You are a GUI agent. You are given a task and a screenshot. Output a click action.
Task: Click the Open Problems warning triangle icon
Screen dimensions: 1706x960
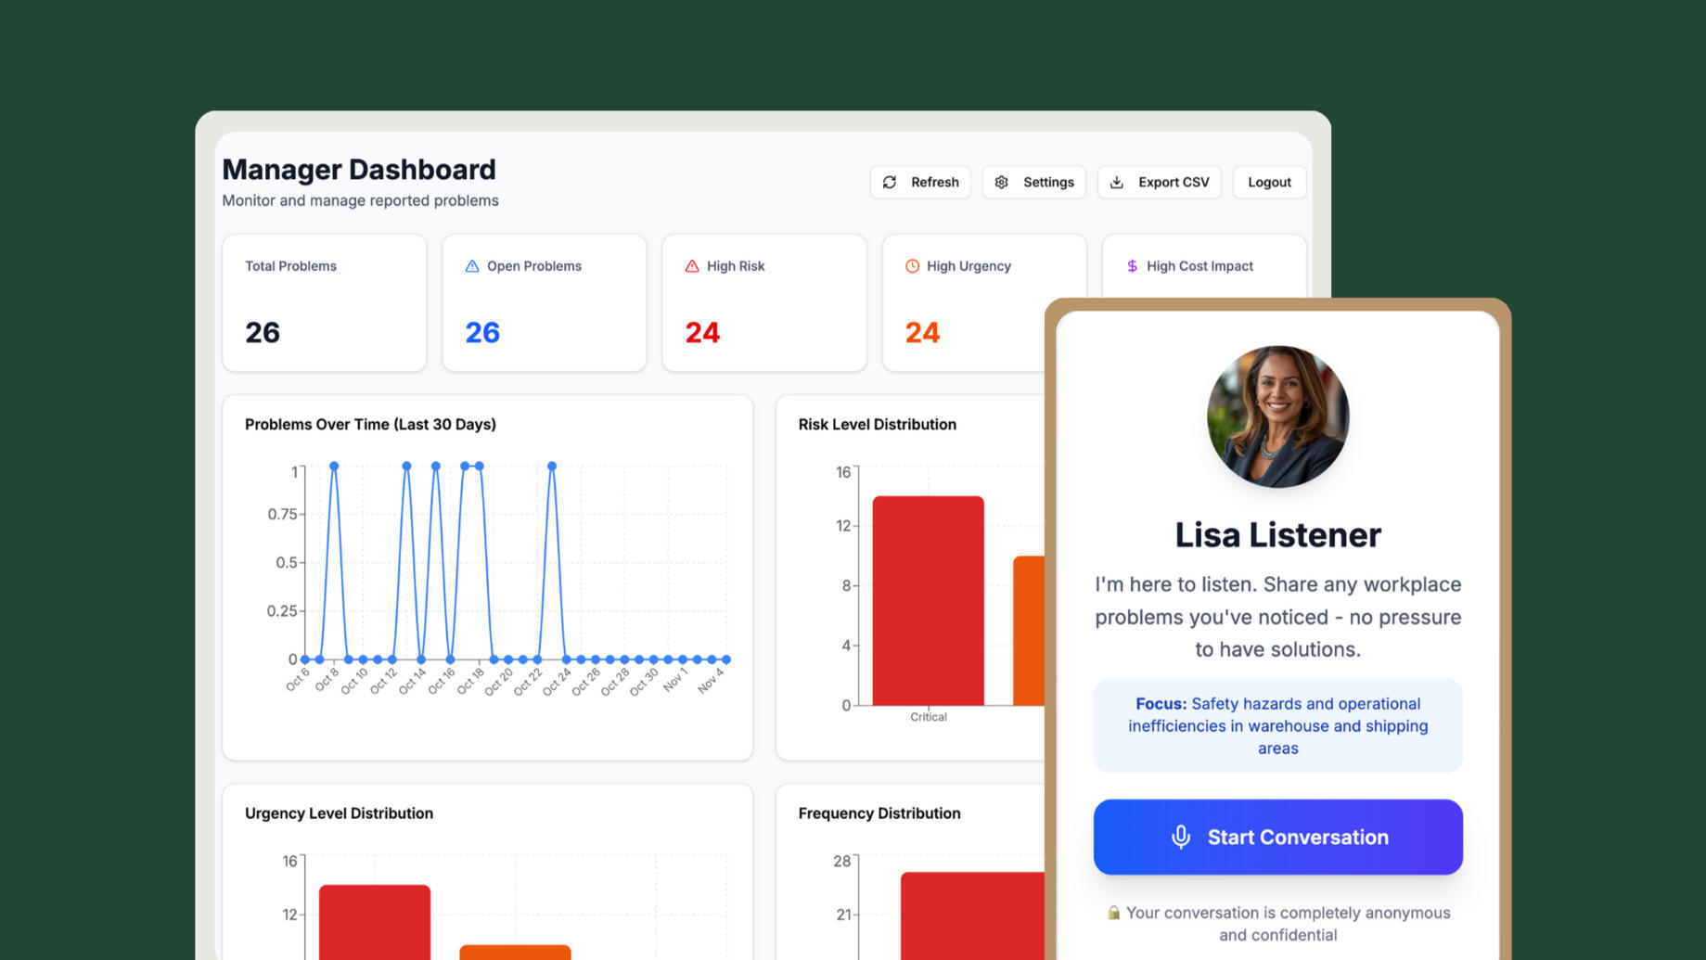click(472, 266)
